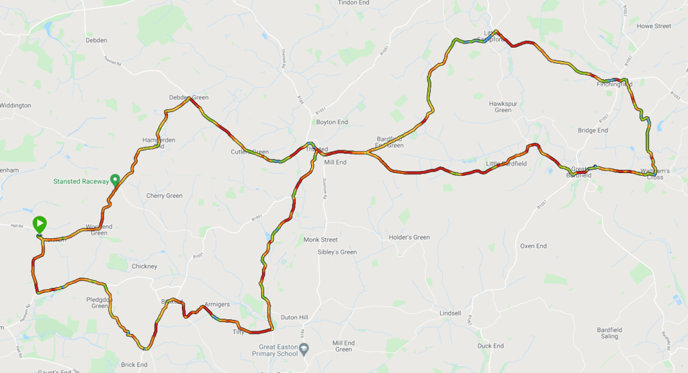Select the Monk Street label
688x373 pixels.
click(x=320, y=239)
